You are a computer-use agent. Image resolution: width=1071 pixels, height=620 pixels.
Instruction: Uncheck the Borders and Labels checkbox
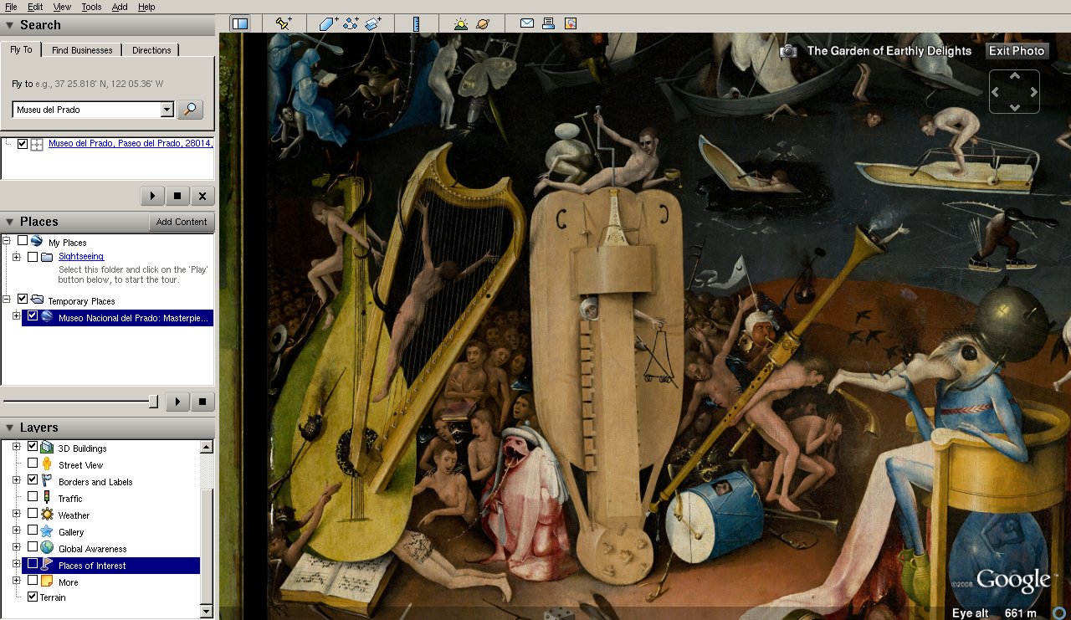33,480
